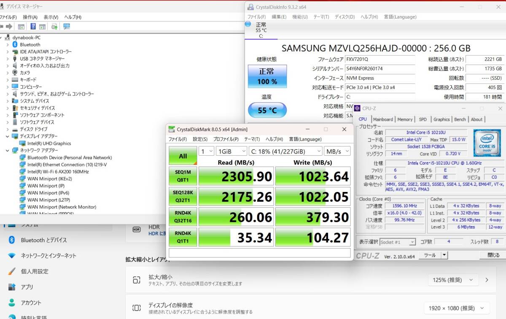The width and height of the screenshot is (506, 319).
Task: Open the 1GiB test size dropdown
Action: pyautogui.click(x=231, y=151)
